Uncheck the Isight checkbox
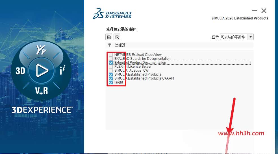Screen dimensions: 278x154 (x=111, y=82)
